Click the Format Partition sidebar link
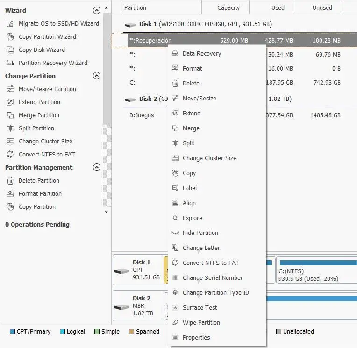This screenshot has width=357, height=348. [x=40, y=193]
